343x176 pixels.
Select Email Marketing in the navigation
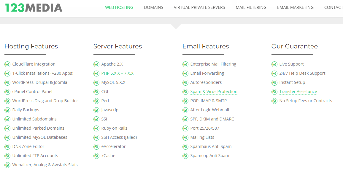pyautogui.click(x=295, y=7)
